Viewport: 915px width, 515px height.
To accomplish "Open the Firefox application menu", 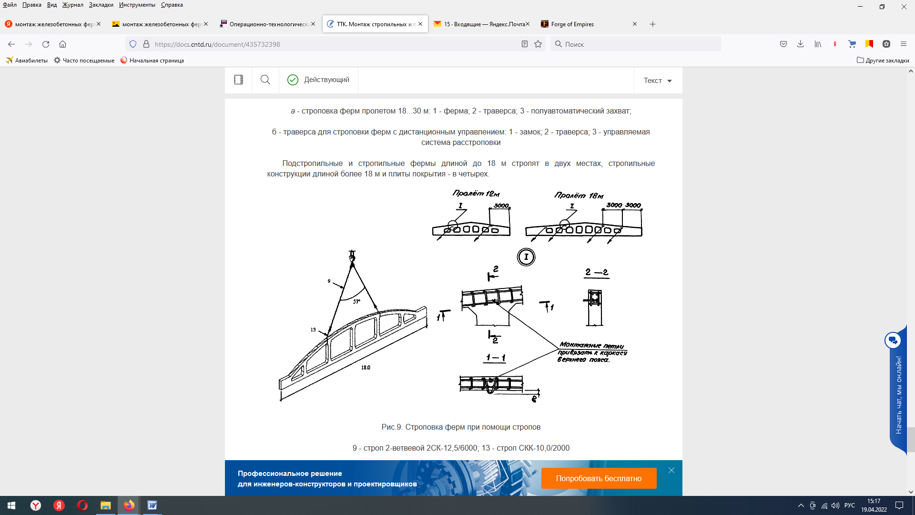I will pyautogui.click(x=904, y=44).
